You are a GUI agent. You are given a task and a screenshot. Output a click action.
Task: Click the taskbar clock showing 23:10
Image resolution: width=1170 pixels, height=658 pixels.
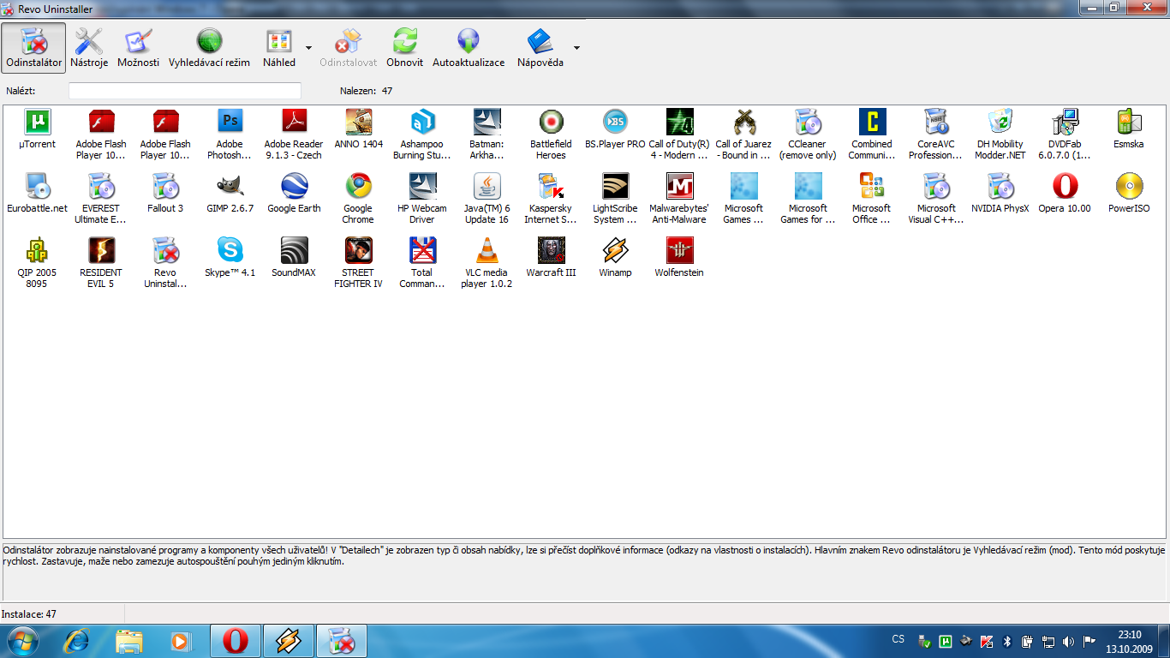1130,641
